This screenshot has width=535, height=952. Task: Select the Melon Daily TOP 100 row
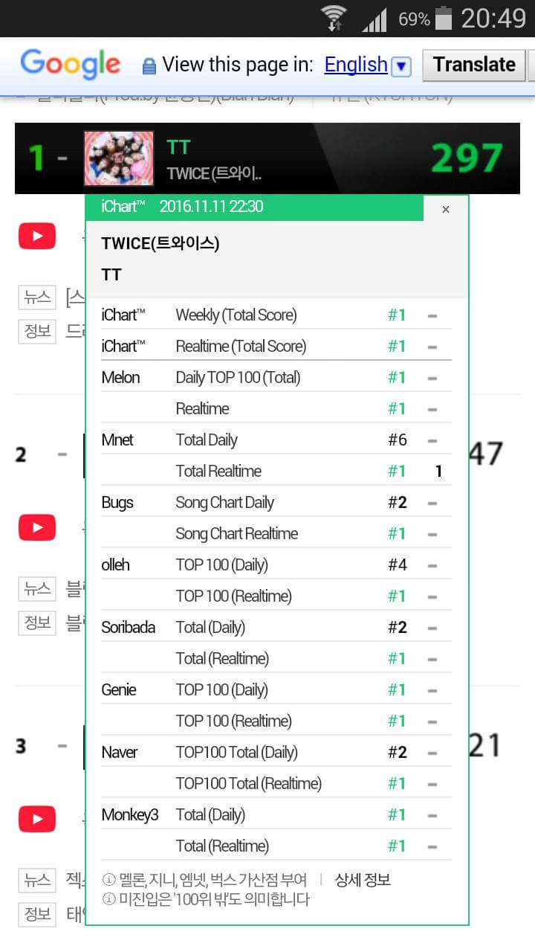point(276,377)
